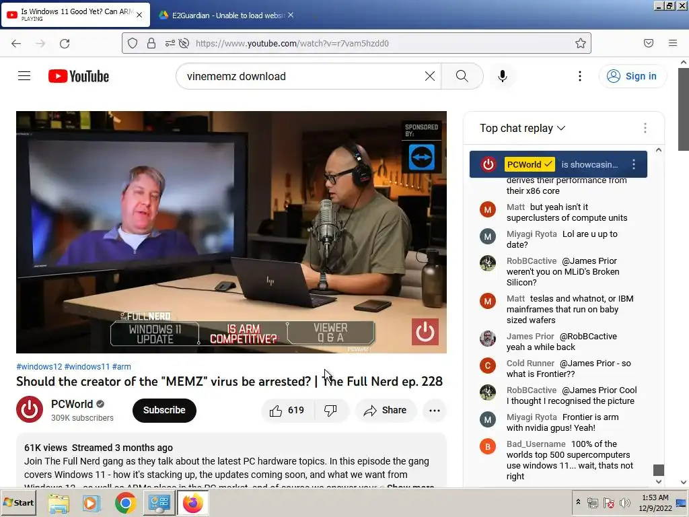This screenshot has height=517, width=689.
Task: Click the chat scroll down arrow
Action: [658, 482]
